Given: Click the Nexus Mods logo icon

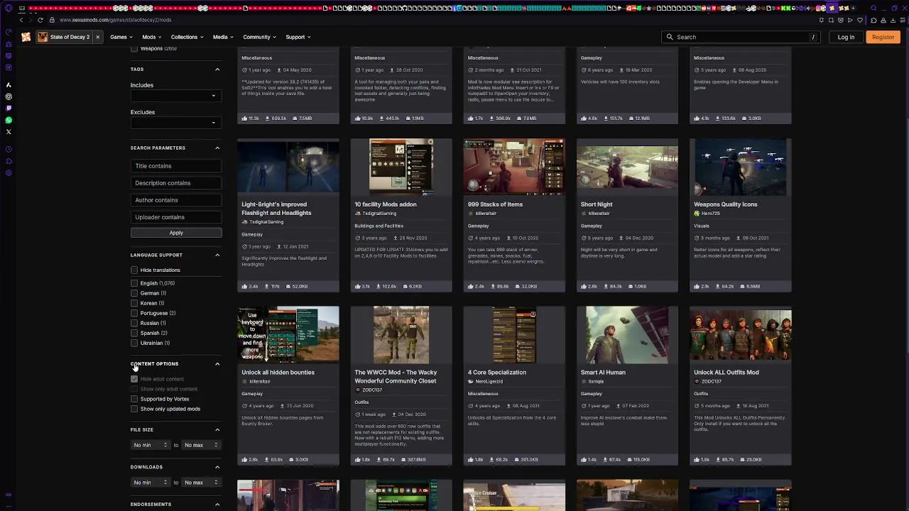Looking at the screenshot, I should point(26,37).
